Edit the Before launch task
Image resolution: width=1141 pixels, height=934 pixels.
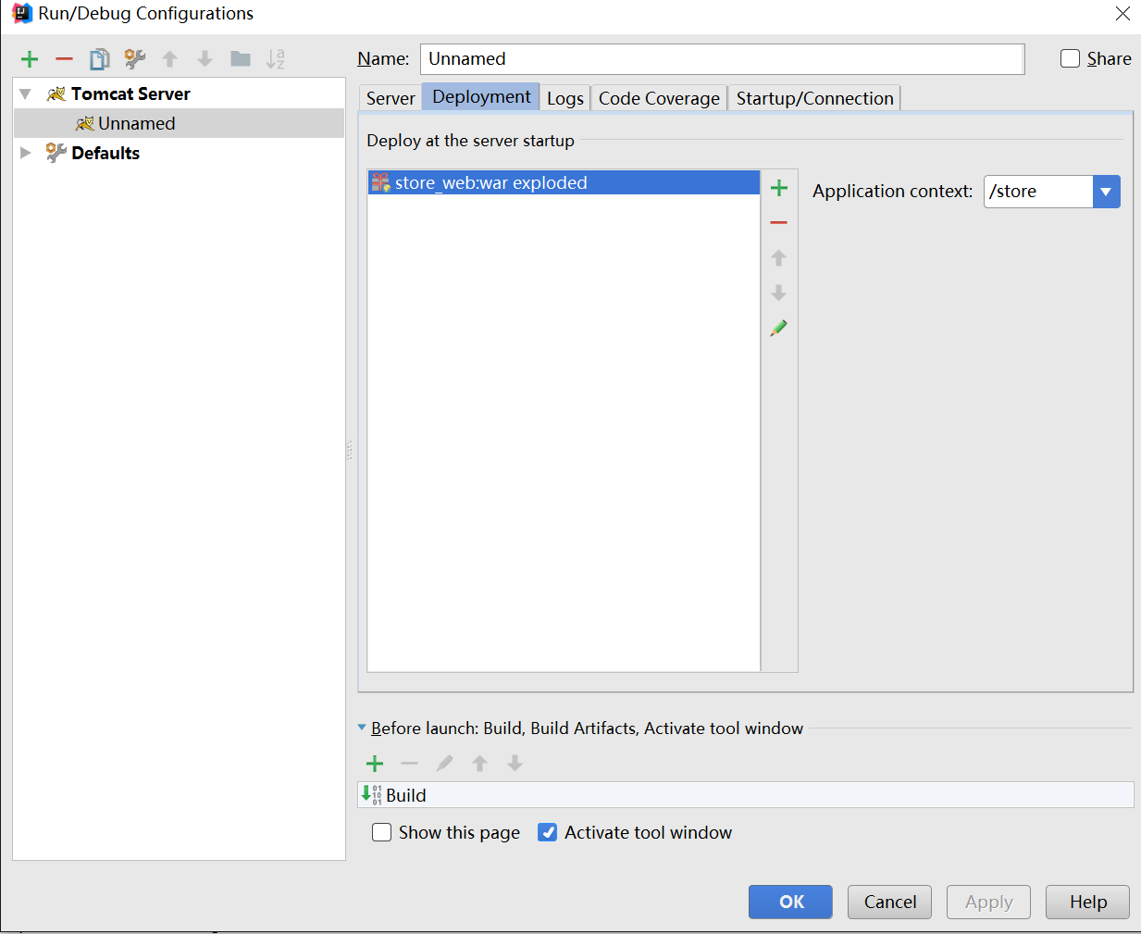click(x=444, y=764)
